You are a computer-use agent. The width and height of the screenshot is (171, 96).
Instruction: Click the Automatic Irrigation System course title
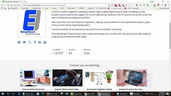99,89
